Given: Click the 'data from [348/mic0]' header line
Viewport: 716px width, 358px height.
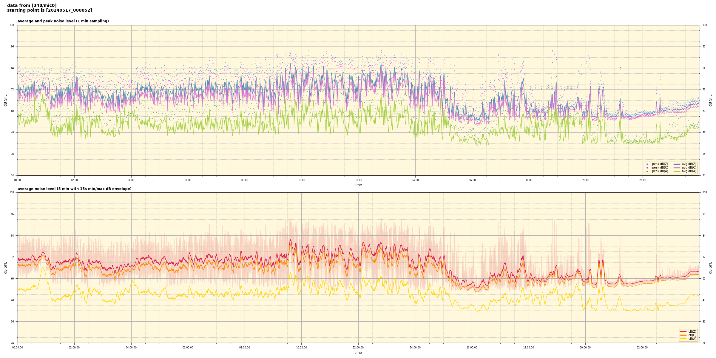Looking at the screenshot, I should (32, 5).
